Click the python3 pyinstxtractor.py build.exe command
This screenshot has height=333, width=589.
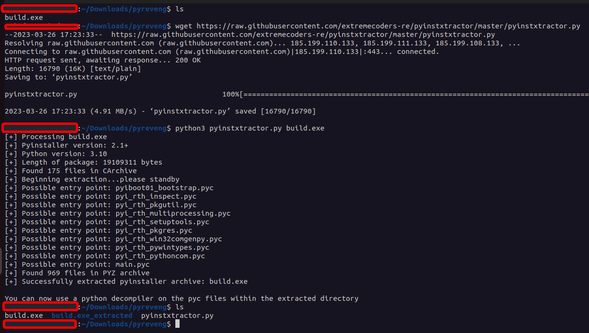click(x=250, y=128)
